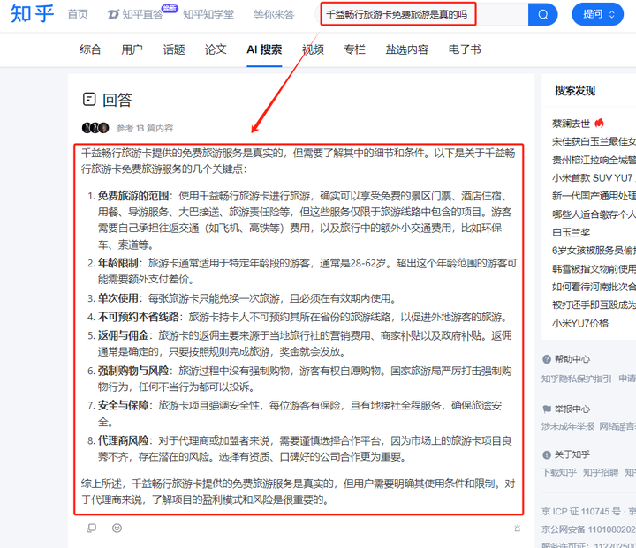Screen dimensions: 636x548
Task: Click the 年龄限制 bold heading
Action: coord(118,263)
